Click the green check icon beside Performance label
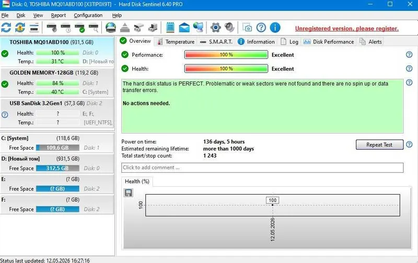This screenshot has width=418, height=263. (125, 55)
